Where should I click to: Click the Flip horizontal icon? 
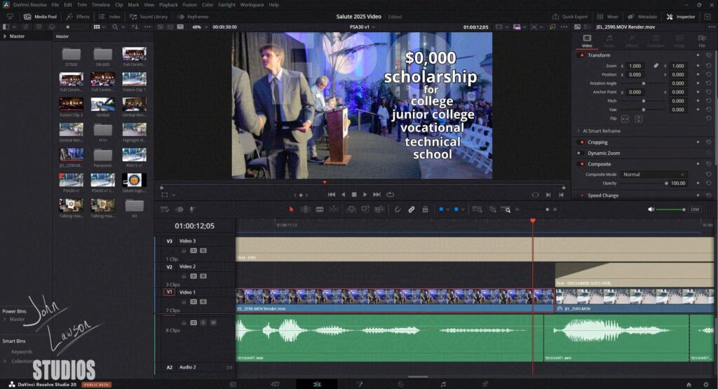(625, 119)
